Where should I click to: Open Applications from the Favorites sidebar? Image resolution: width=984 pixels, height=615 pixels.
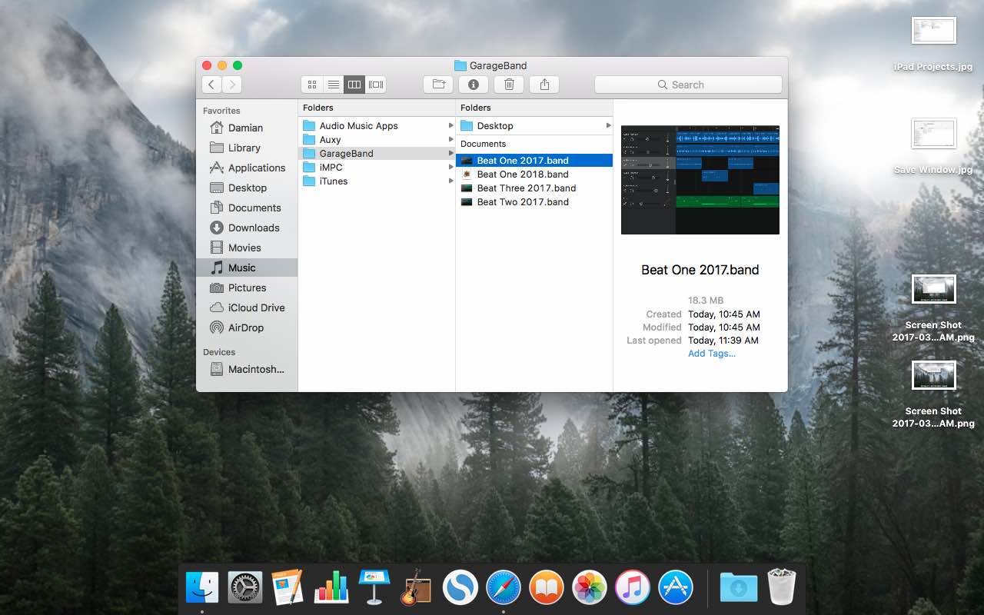point(256,168)
